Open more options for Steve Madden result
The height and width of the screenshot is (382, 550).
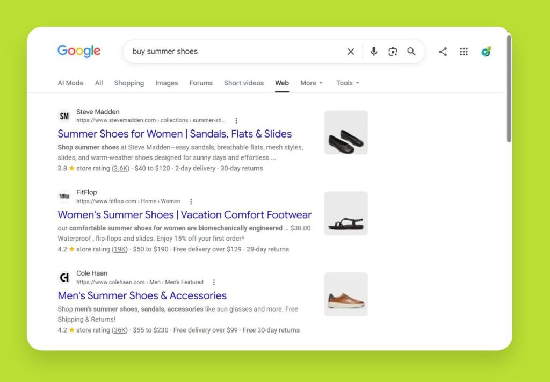pyautogui.click(x=236, y=121)
